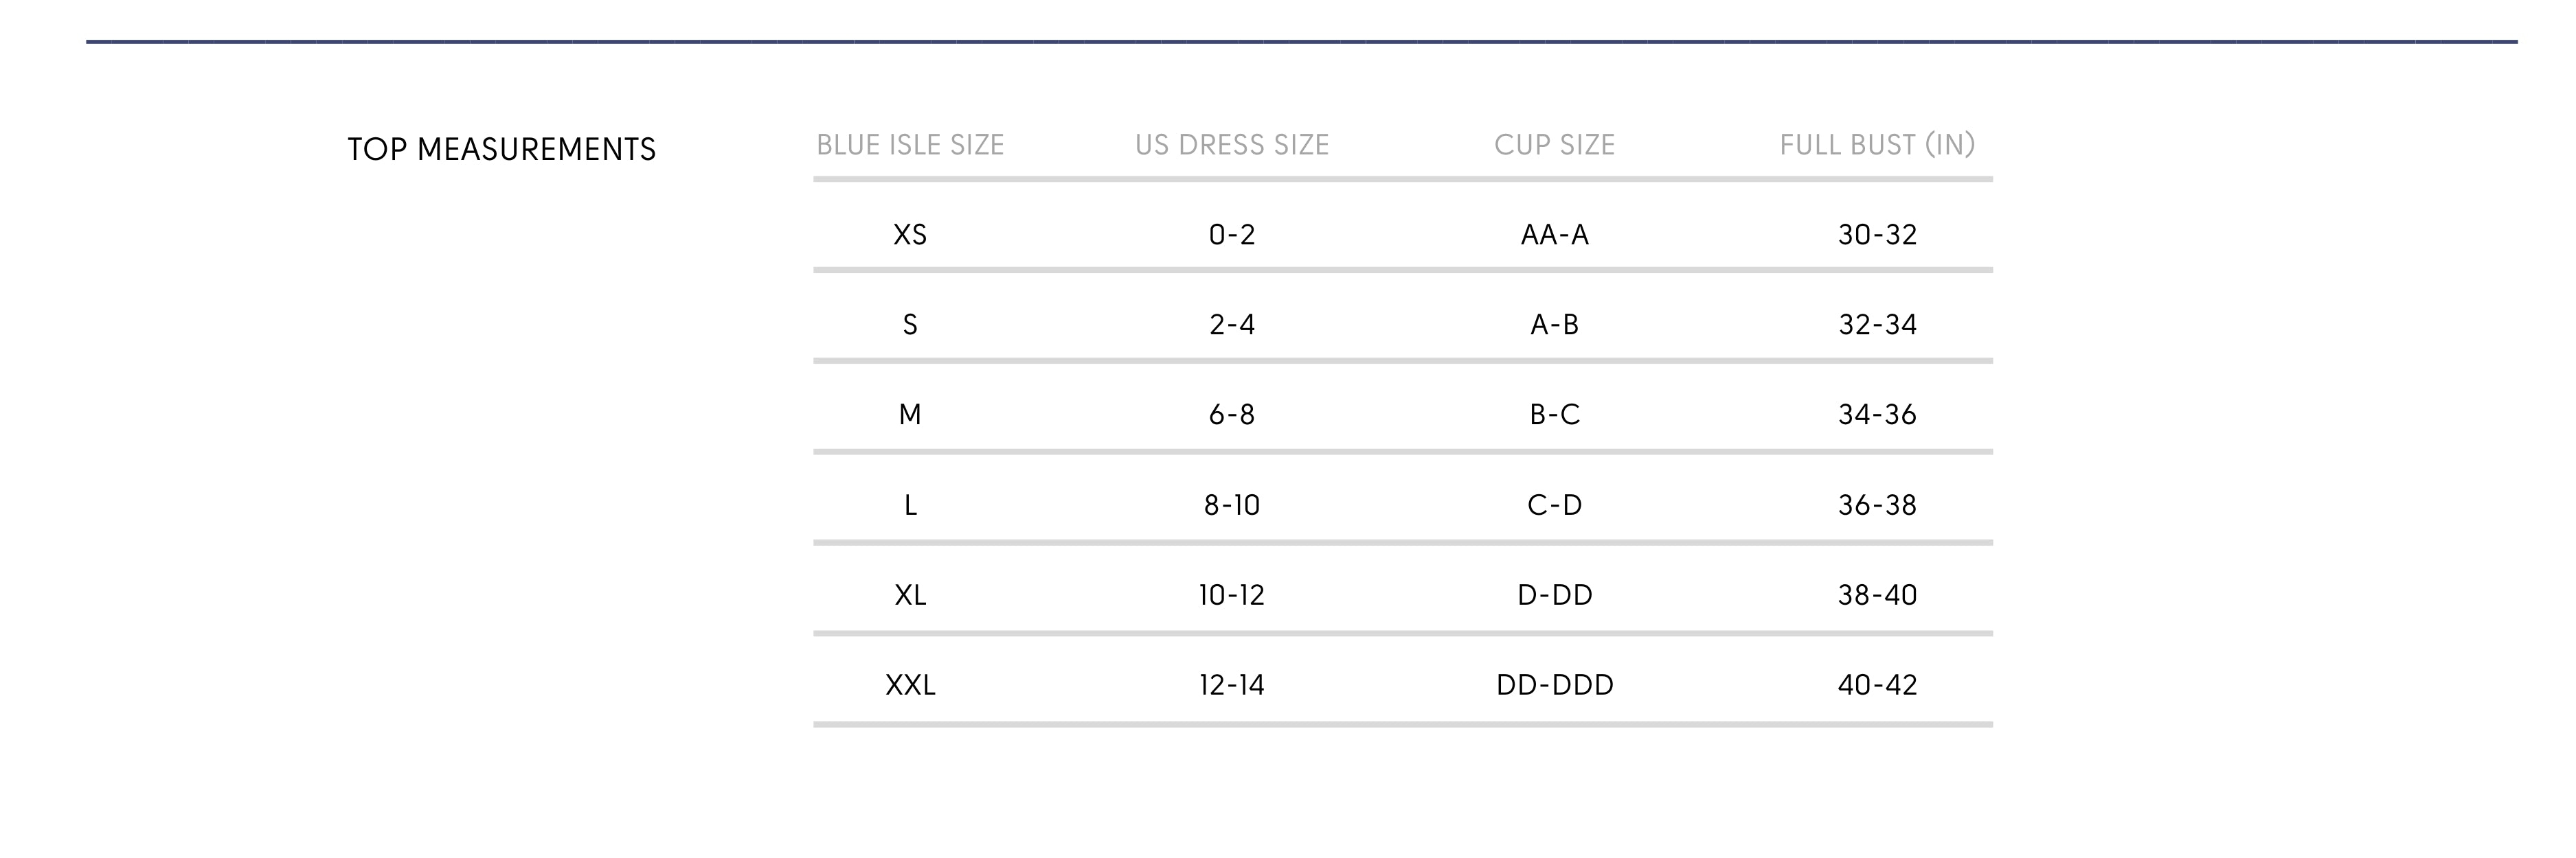This screenshot has height=858, width=2576.
Task: Click the FULL BUST (IN) header
Action: 1877,146
